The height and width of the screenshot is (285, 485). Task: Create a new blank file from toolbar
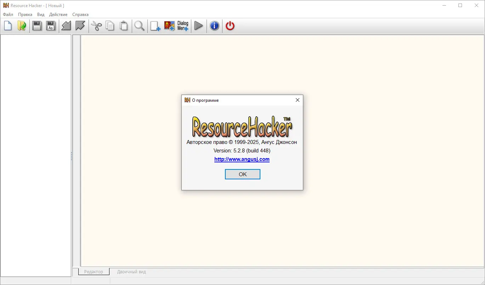8,26
